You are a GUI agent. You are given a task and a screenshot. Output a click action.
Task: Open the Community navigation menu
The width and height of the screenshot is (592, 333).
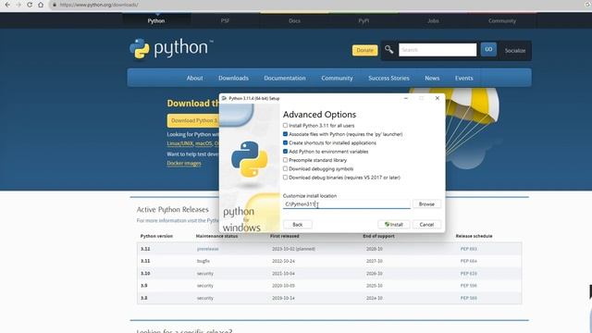tap(337, 78)
